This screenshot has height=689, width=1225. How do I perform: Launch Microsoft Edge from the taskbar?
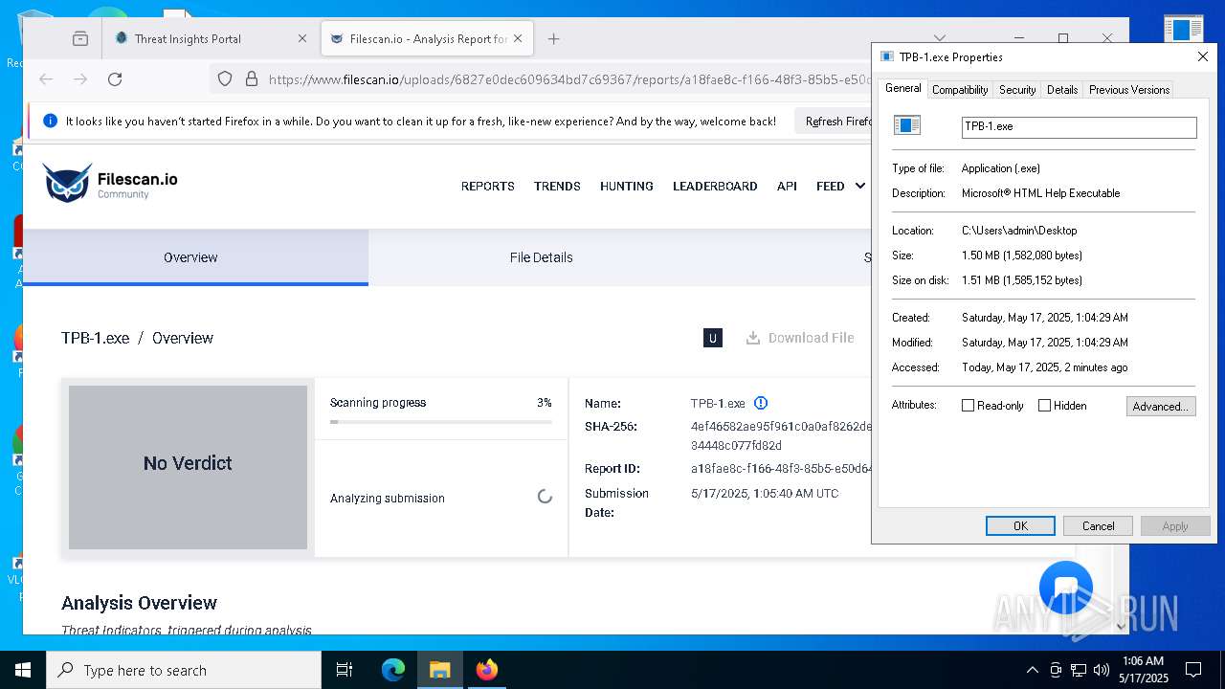pos(393,670)
